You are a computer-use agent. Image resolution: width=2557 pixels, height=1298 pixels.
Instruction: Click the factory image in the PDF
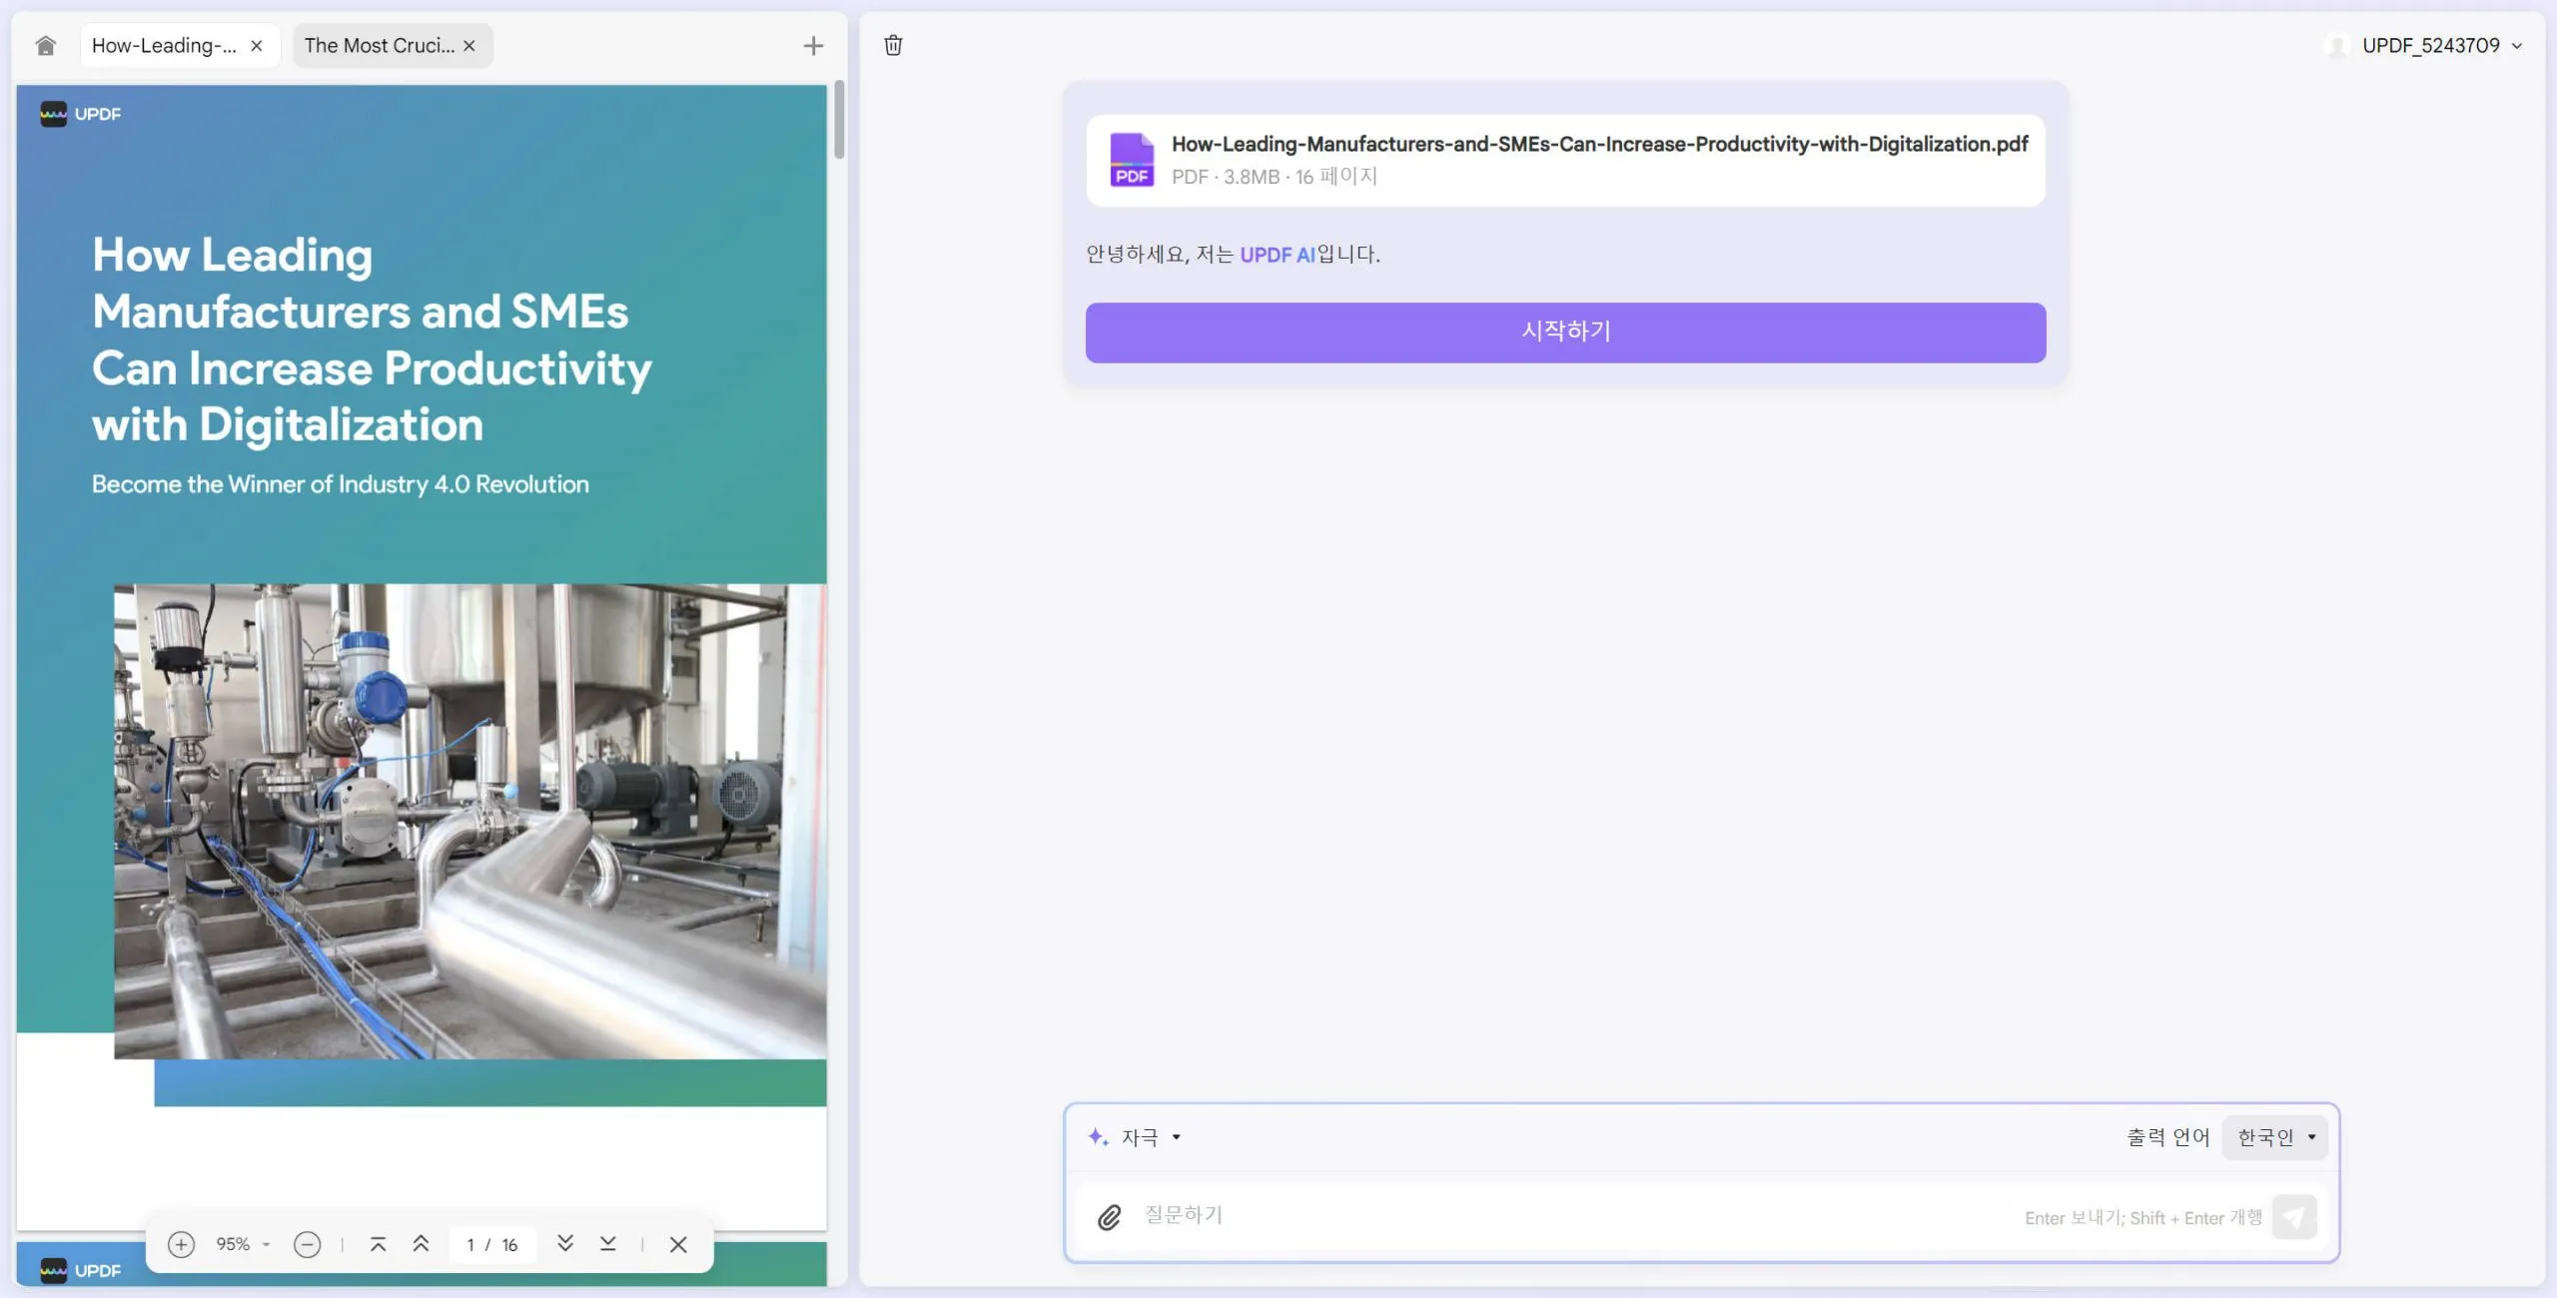coord(469,821)
